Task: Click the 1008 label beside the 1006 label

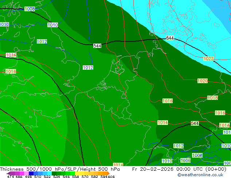Action: click(x=197, y=155)
